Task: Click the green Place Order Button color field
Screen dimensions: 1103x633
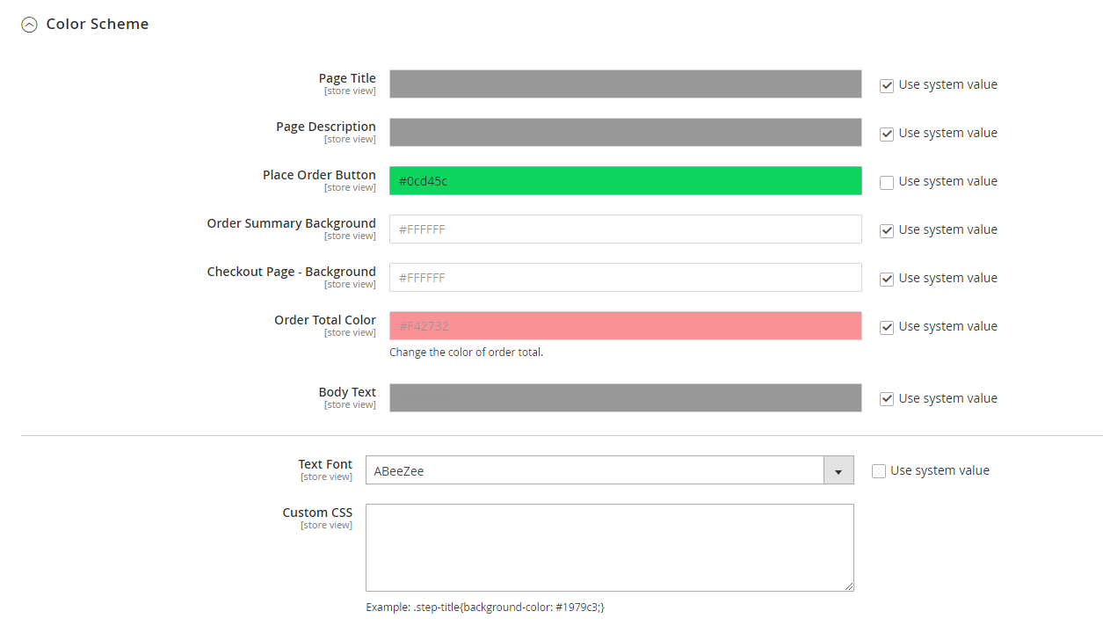Action: [625, 181]
